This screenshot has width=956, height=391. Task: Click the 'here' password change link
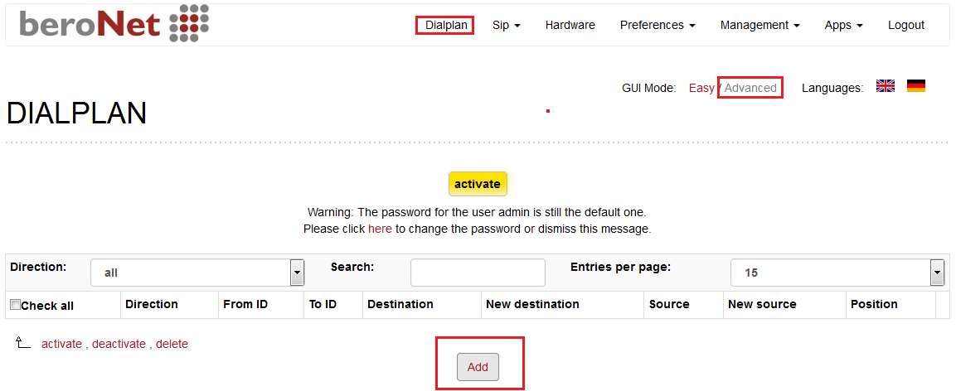click(x=380, y=229)
